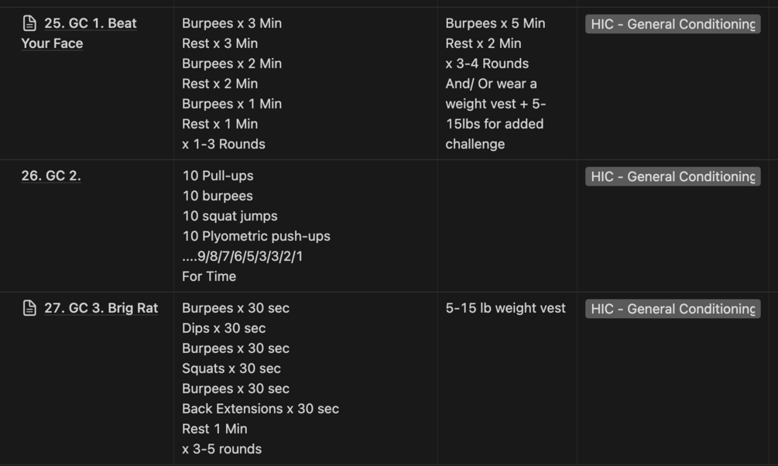Click the 5-15 lb weight vest cell
This screenshot has width=778, height=466.
pos(507,379)
